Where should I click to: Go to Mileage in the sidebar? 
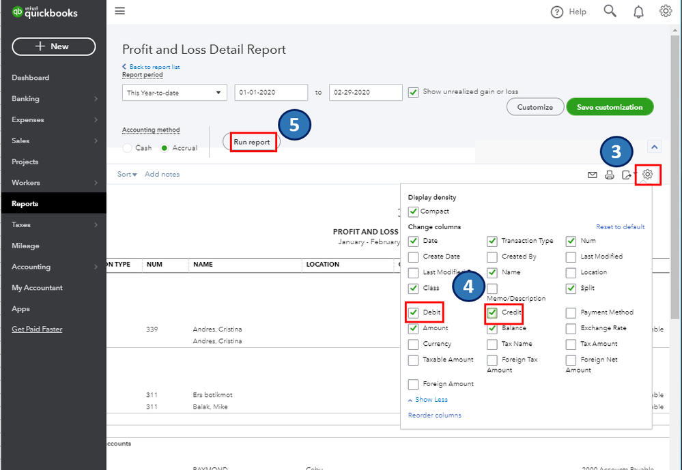(x=25, y=246)
